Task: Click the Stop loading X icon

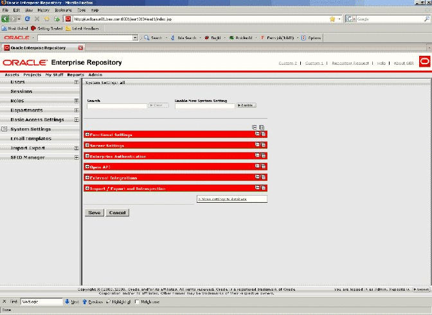Action: [37, 19]
